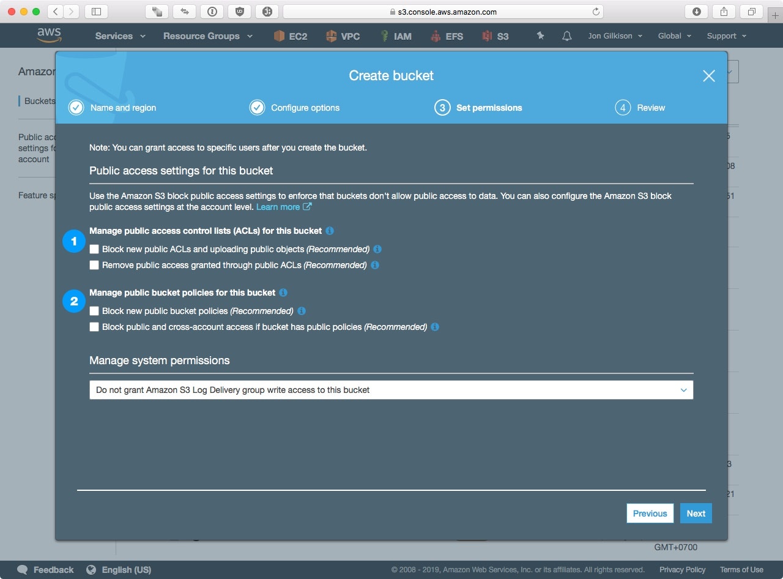Image resolution: width=783 pixels, height=579 pixels.
Task: Click the AWS logo home icon
Action: pos(49,35)
